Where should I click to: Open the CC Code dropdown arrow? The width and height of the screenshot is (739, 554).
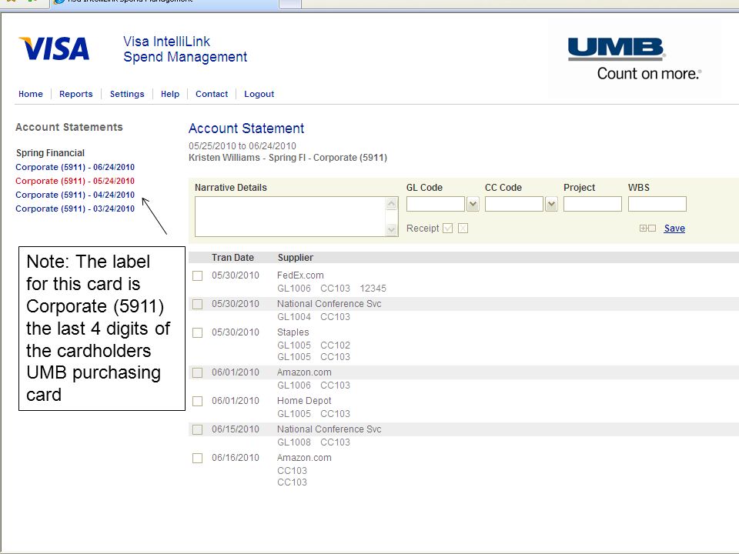point(551,204)
